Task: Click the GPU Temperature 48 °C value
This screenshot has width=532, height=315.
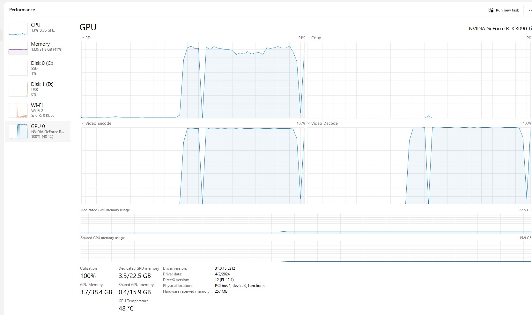Action: (126, 308)
